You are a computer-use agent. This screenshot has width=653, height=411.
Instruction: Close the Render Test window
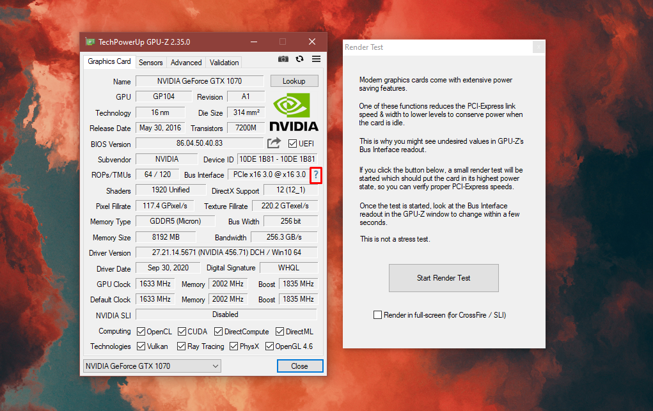click(539, 47)
